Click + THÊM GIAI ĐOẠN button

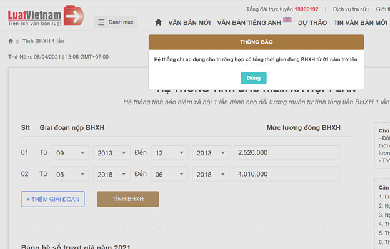[x=52, y=199]
